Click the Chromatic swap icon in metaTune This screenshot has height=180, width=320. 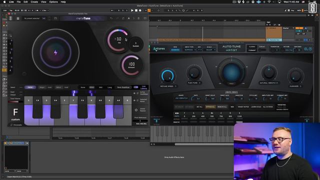coord(11,125)
